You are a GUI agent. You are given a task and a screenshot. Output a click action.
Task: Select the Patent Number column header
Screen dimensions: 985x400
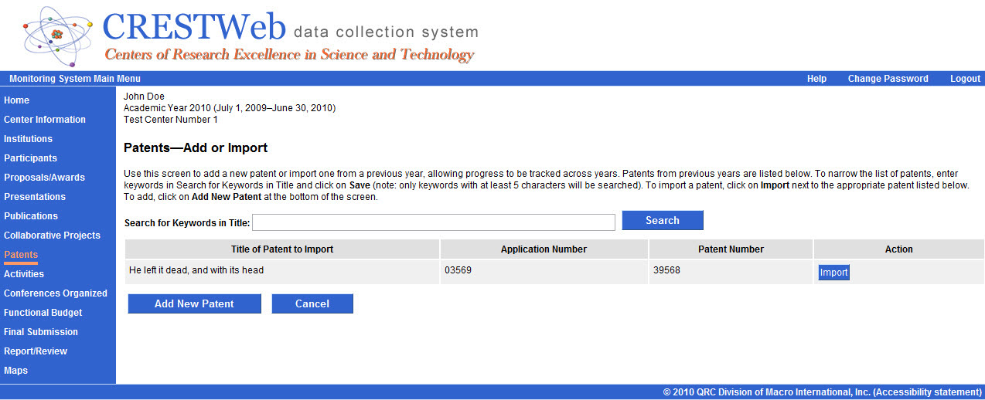[x=731, y=249]
